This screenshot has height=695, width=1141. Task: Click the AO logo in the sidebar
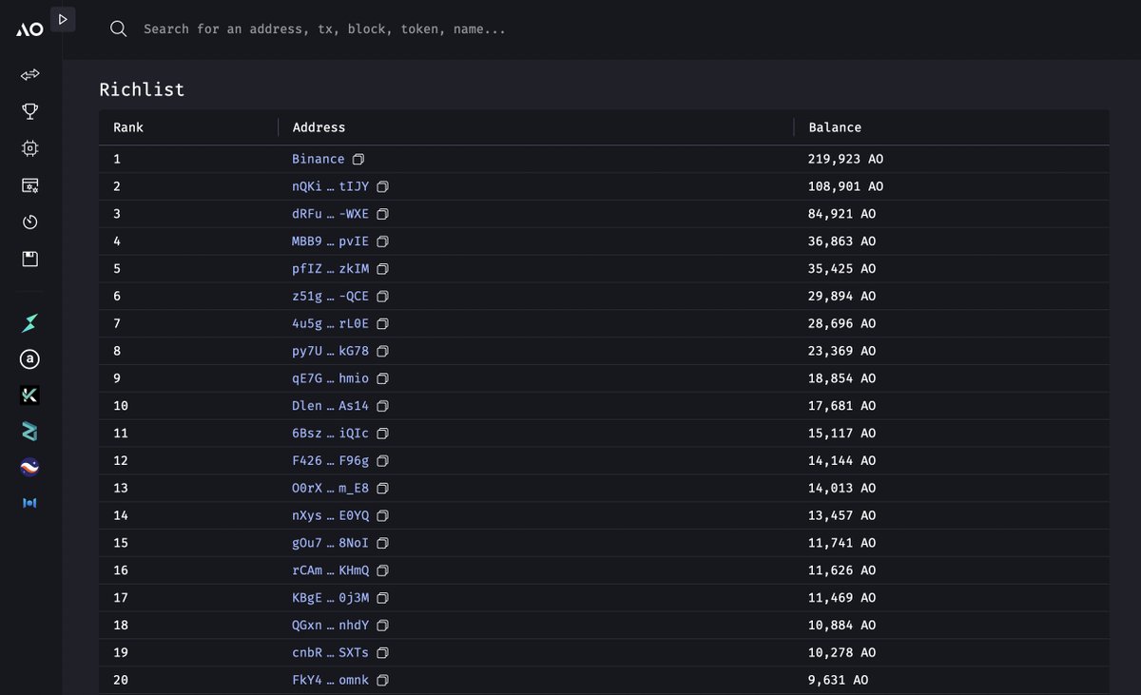(x=29, y=30)
